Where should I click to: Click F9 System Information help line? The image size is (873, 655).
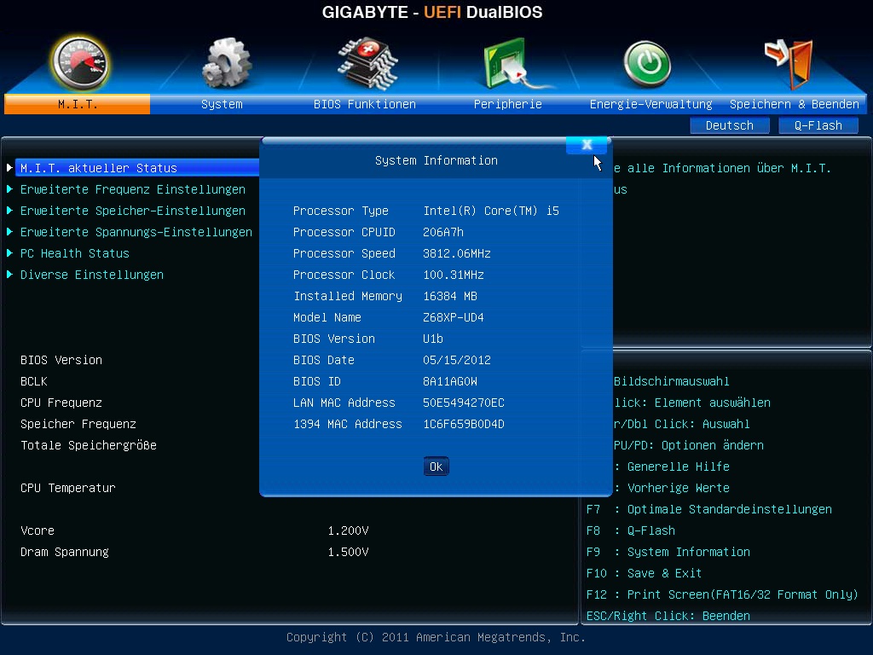click(668, 552)
